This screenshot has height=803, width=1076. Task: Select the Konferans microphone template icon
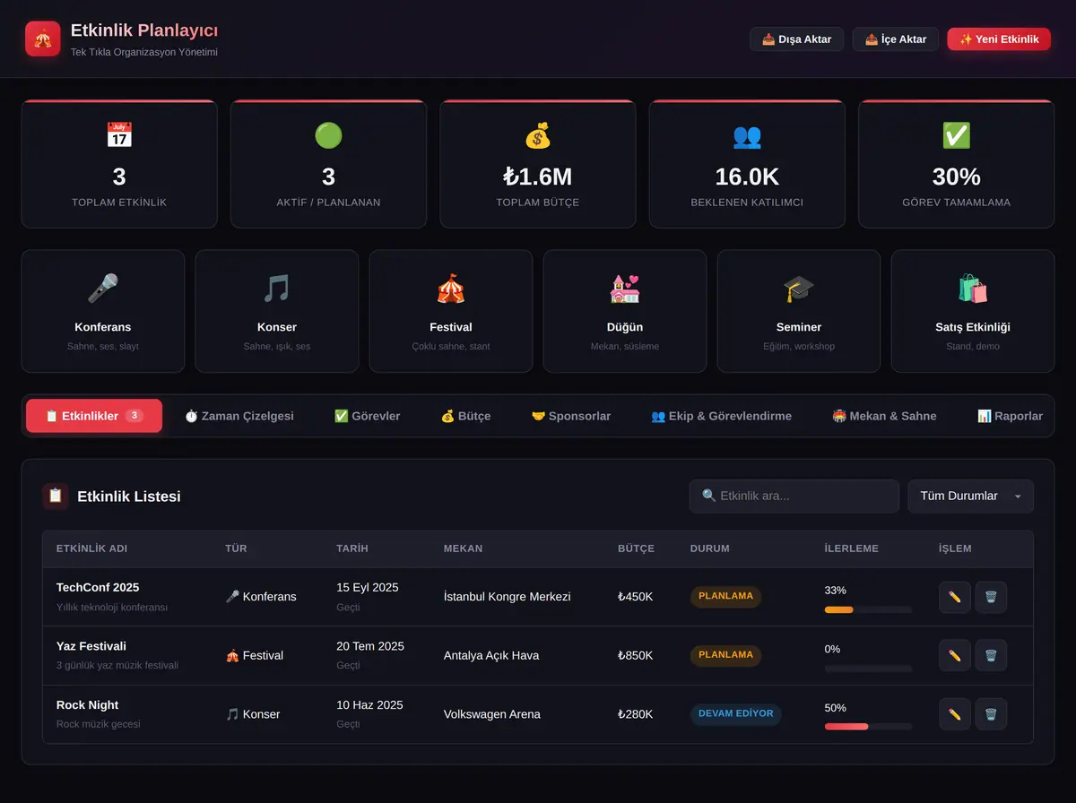[103, 289]
